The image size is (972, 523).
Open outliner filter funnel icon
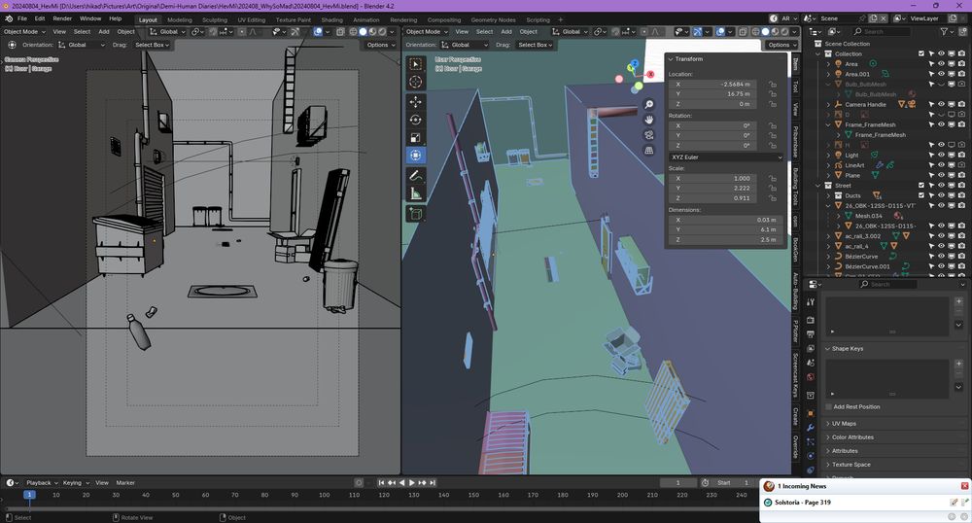pyautogui.click(x=944, y=32)
